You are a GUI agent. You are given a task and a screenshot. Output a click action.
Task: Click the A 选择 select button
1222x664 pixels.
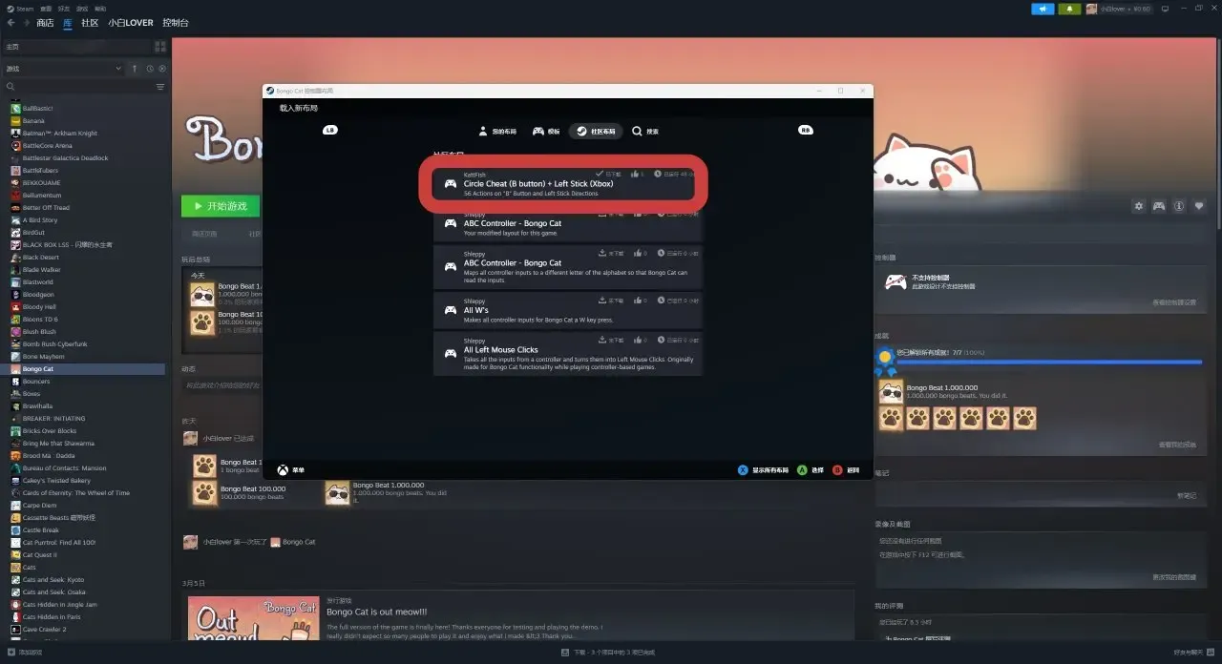click(810, 470)
